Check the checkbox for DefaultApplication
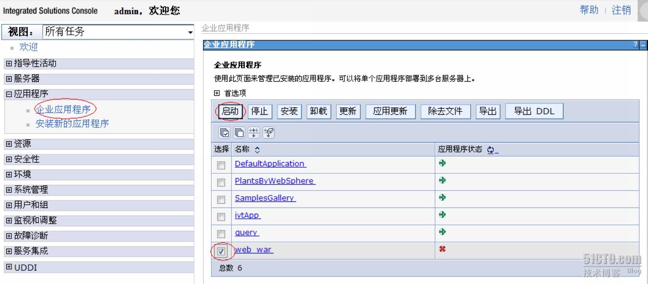The image size is (648, 284). click(221, 165)
